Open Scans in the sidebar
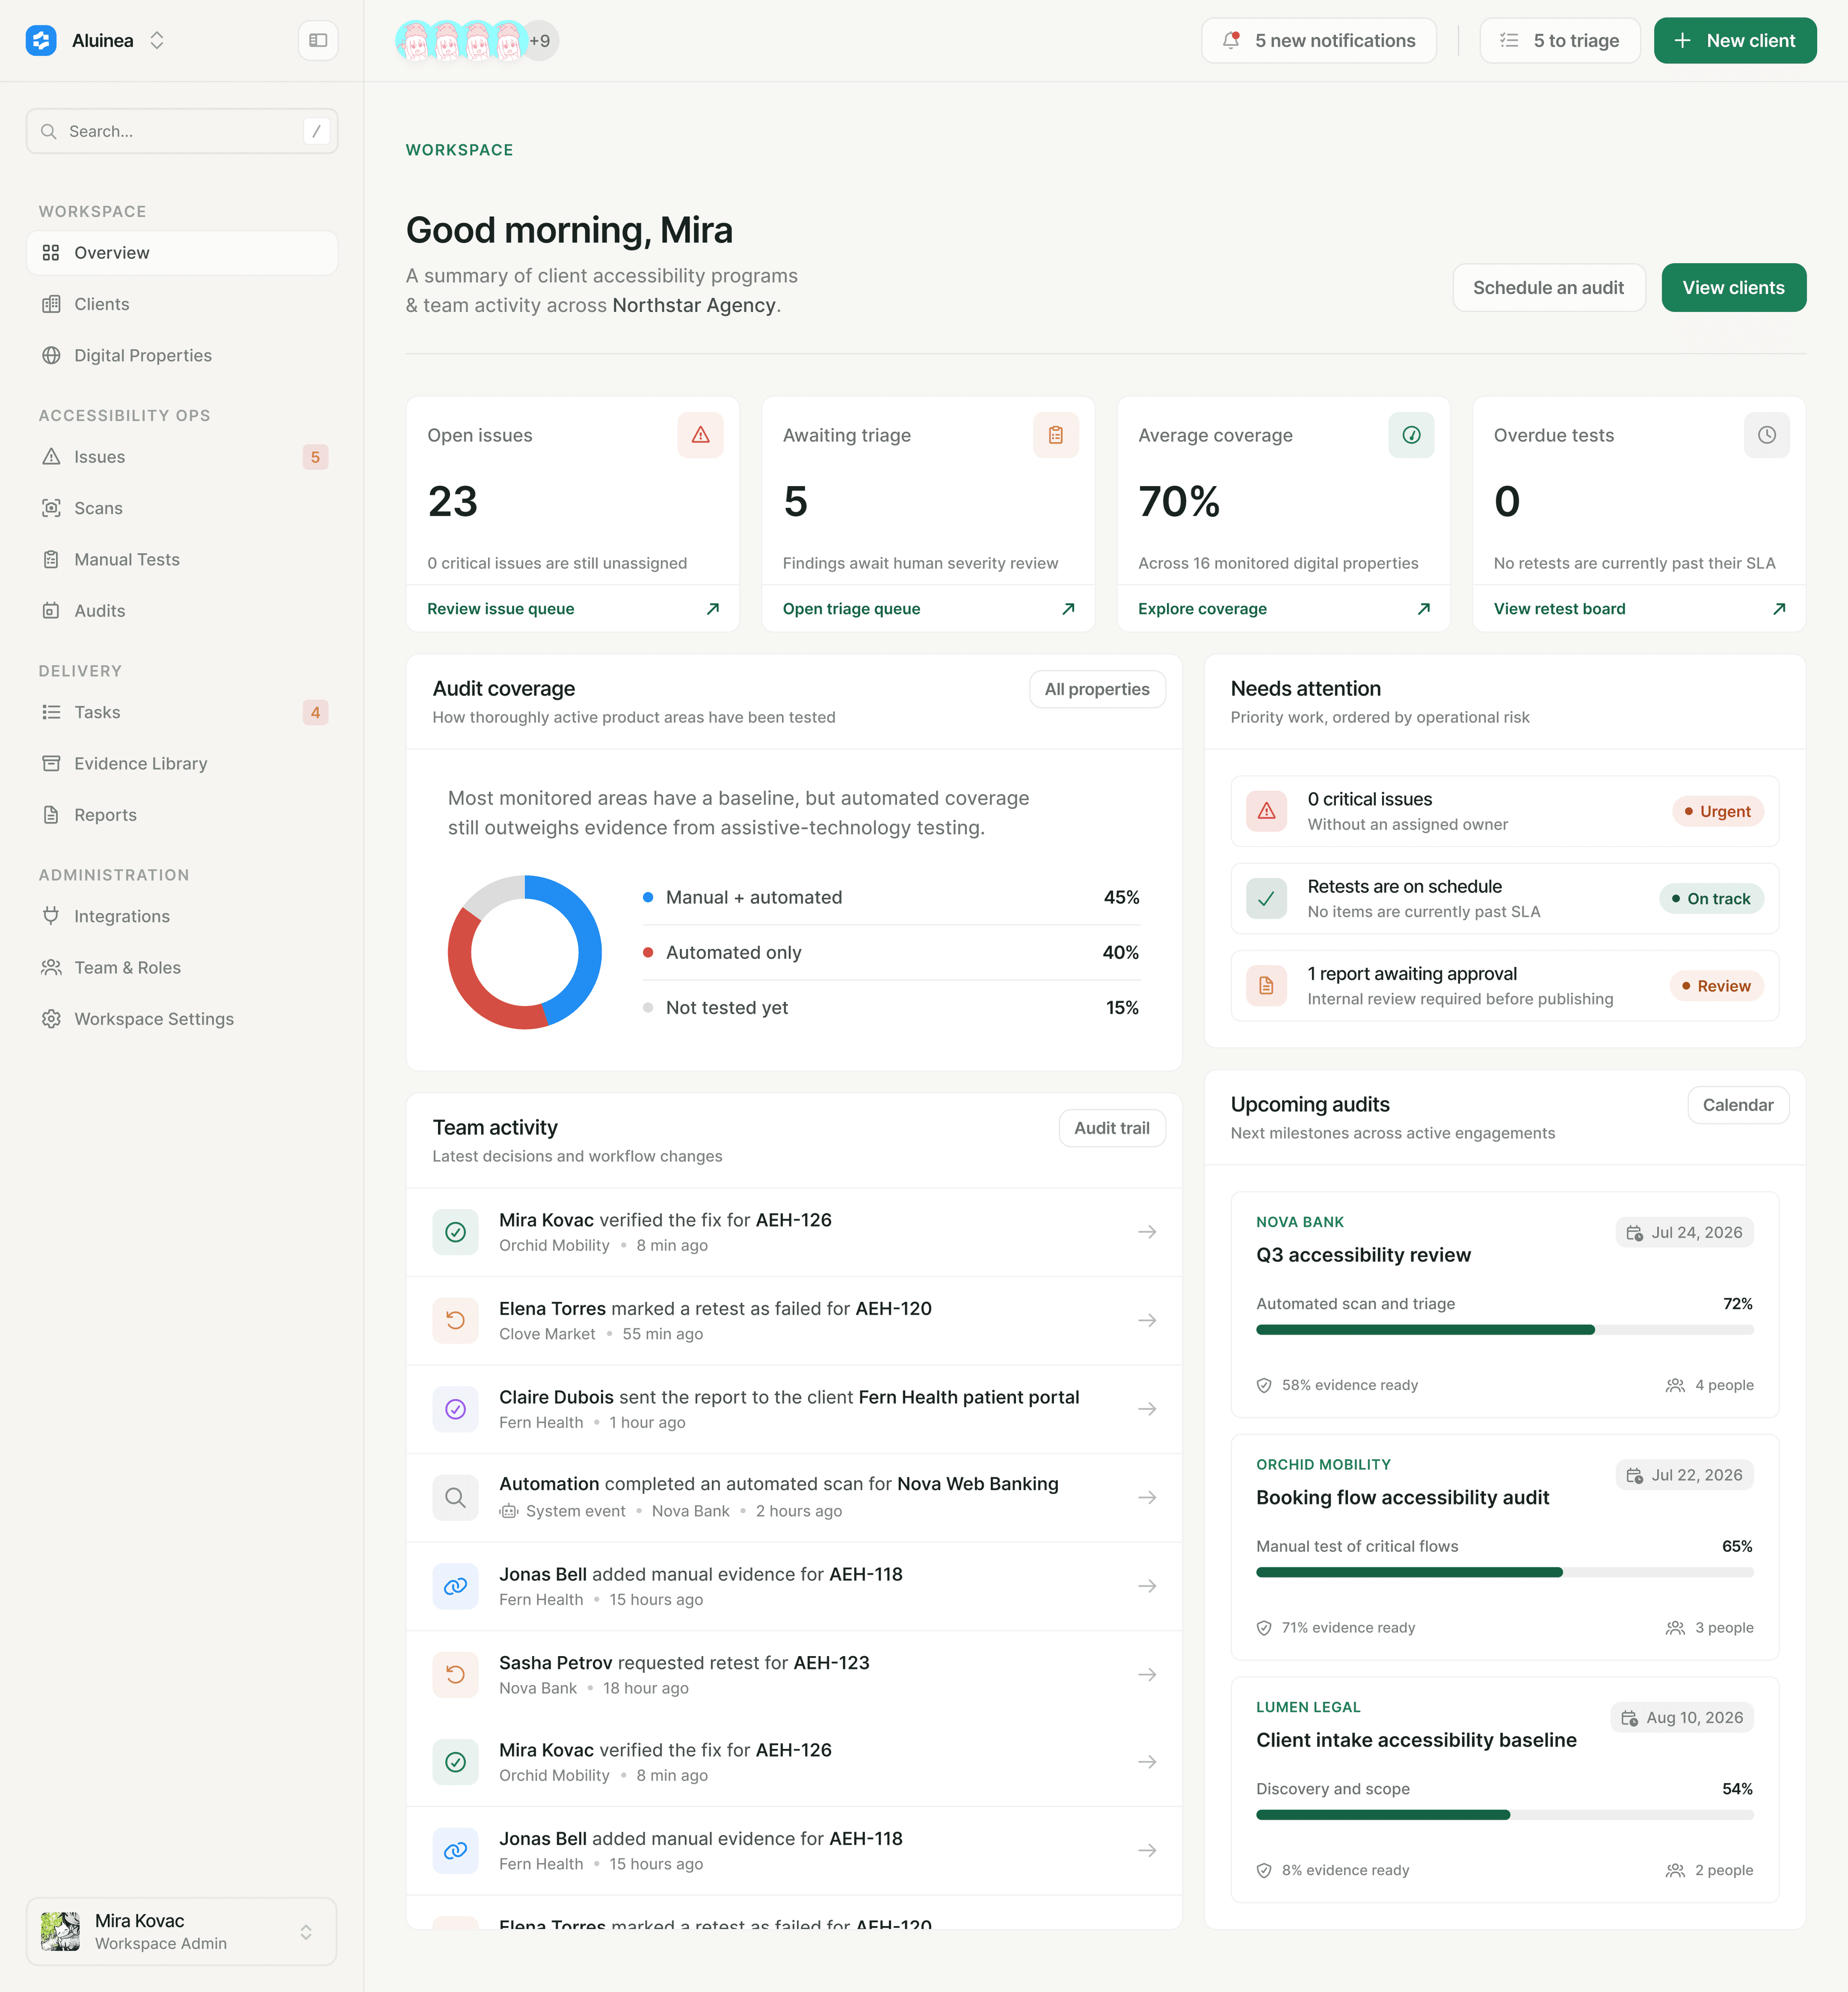The image size is (1848, 1992). (x=181, y=508)
